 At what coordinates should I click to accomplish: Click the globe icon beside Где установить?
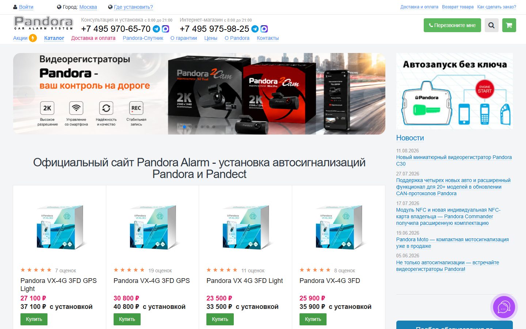click(x=110, y=7)
